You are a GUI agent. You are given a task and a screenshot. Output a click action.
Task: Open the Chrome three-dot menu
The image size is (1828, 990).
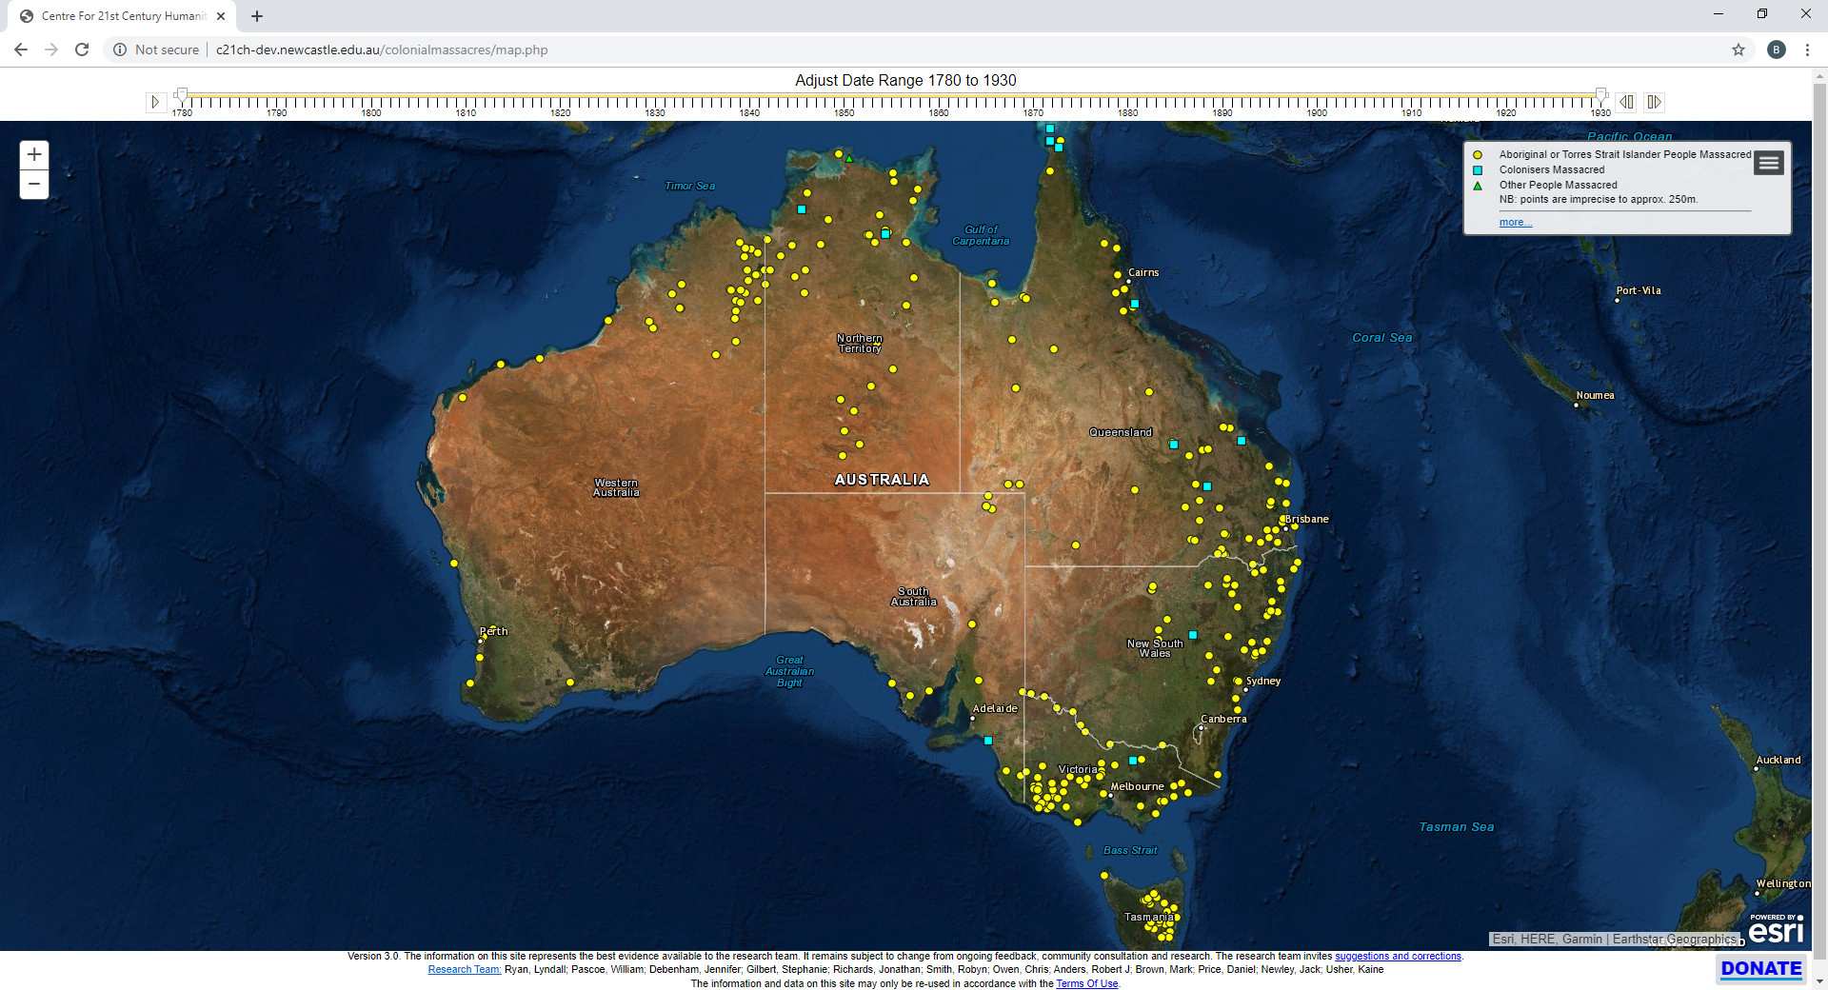[1806, 49]
